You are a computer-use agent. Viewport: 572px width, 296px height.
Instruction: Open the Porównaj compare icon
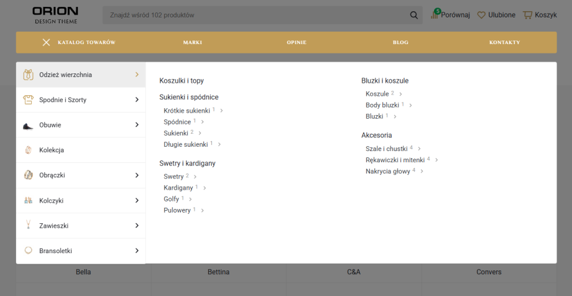(435, 15)
